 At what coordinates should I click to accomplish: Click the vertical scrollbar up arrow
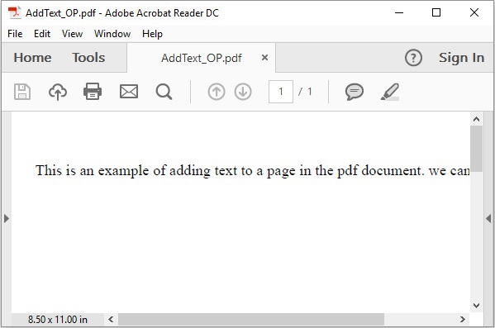tap(476, 119)
